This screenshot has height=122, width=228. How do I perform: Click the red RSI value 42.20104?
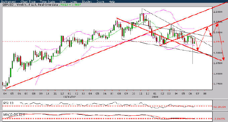219,107
